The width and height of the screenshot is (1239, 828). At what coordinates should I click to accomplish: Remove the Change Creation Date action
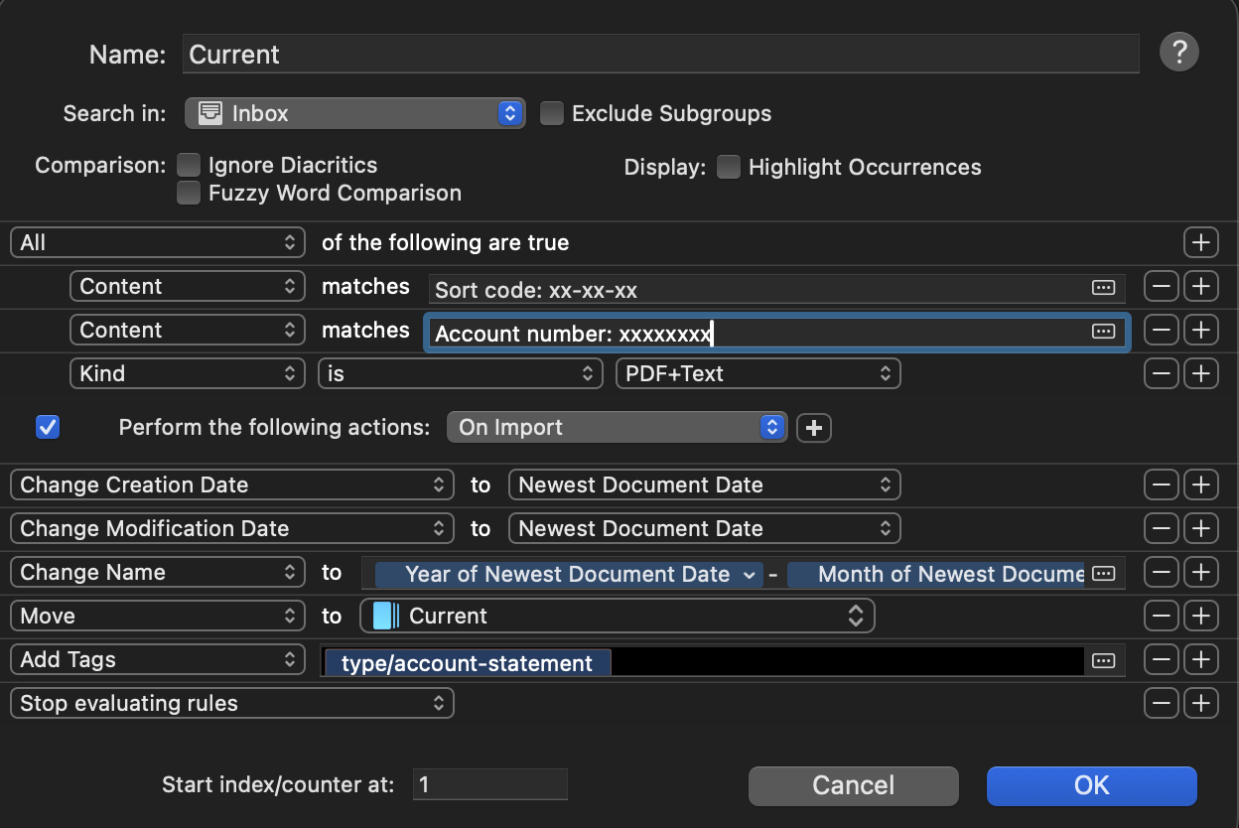tap(1161, 485)
